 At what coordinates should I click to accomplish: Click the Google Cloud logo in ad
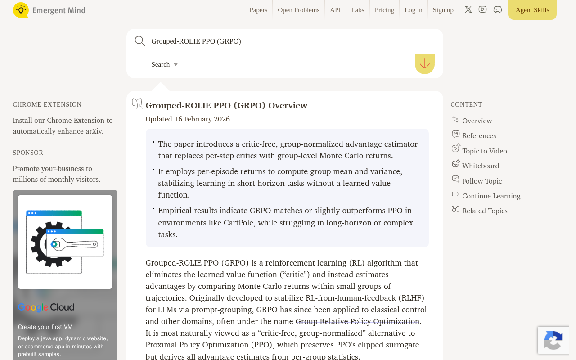pos(46,307)
